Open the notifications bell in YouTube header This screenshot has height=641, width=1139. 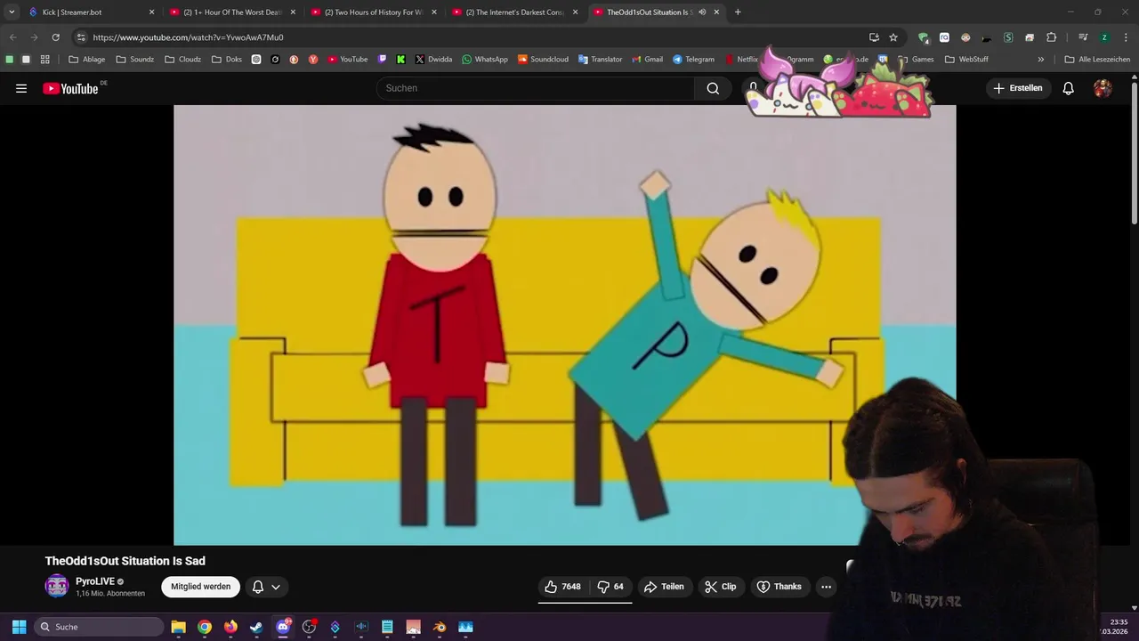tap(1069, 88)
